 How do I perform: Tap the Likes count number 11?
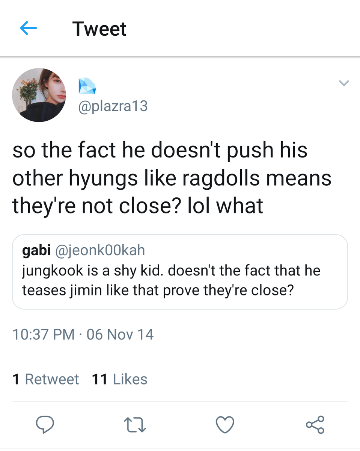pos(100,379)
